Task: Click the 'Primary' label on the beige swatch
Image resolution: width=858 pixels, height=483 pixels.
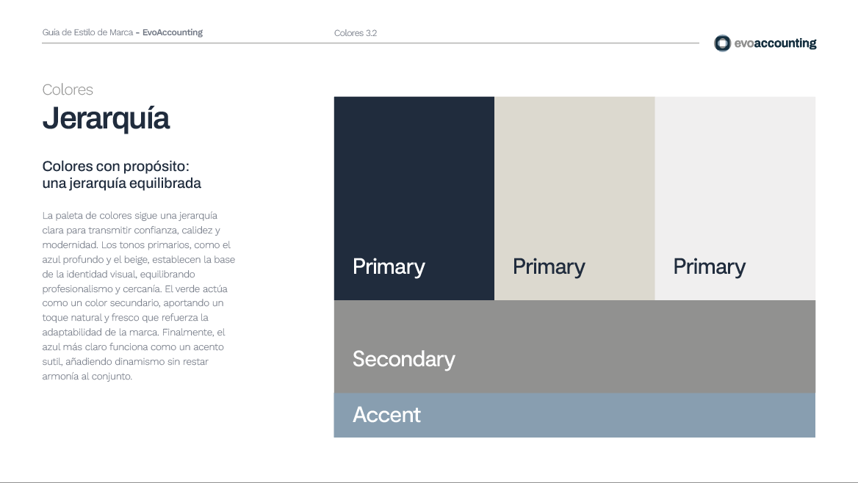Action: [x=549, y=266]
